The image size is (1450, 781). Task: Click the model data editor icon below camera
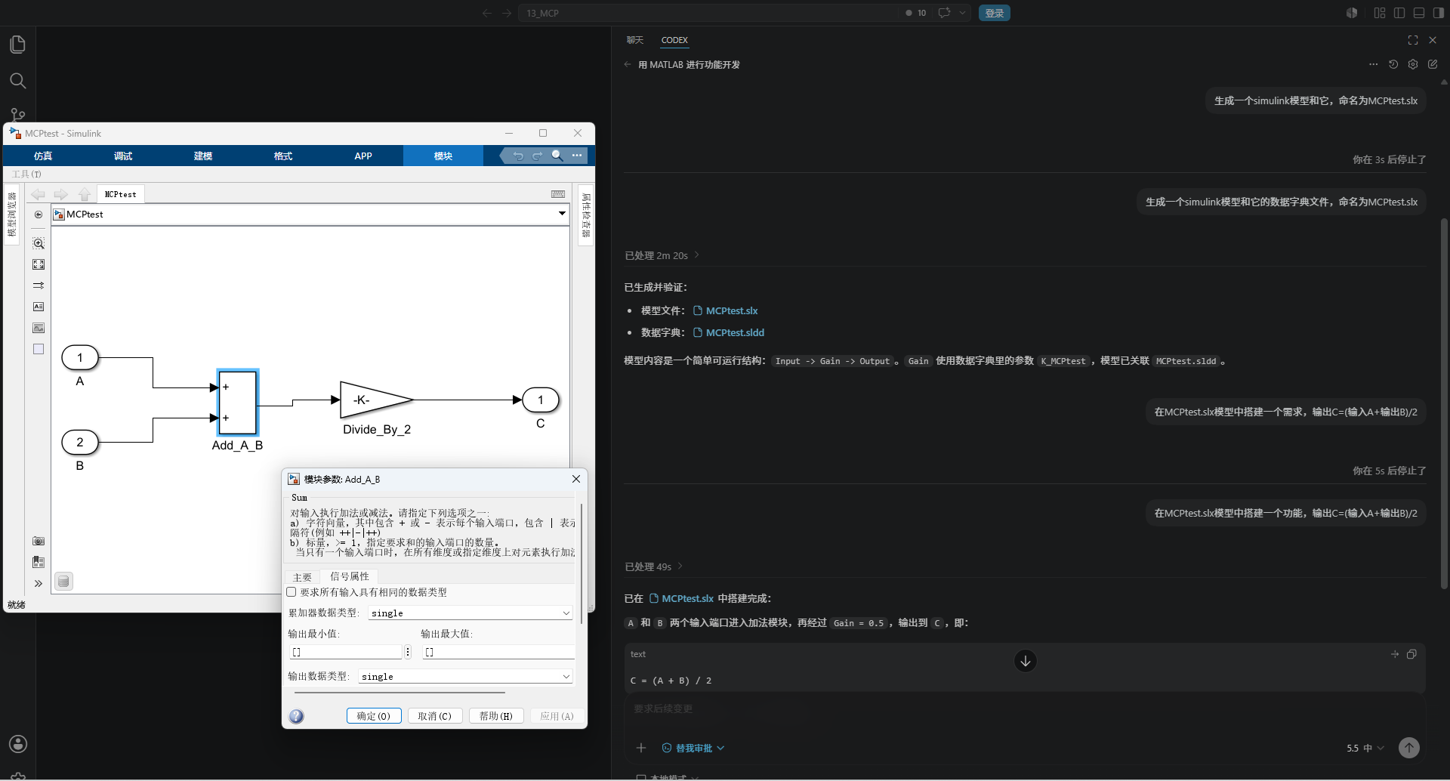[39, 562]
